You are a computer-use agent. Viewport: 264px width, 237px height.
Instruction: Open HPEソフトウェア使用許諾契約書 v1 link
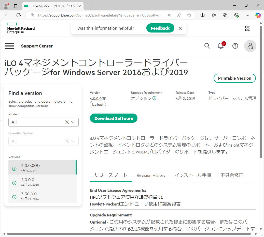click(126, 197)
